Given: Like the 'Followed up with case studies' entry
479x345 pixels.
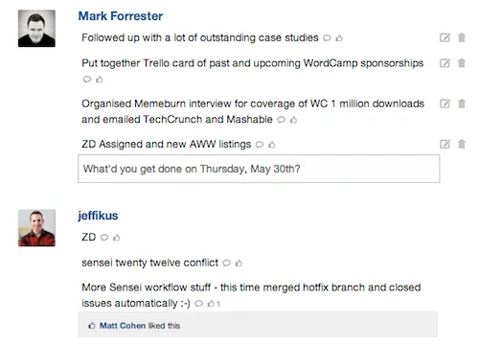Looking at the screenshot, I should pyautogui.click(x=339, y=38).
